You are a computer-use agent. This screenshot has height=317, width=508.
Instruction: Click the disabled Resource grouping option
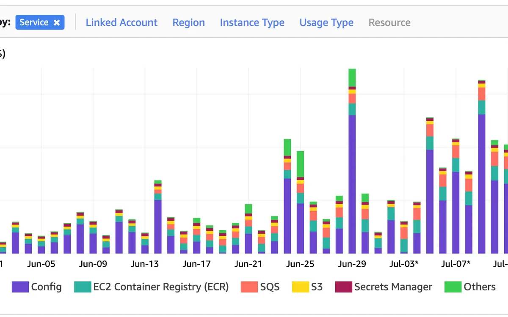(x=389, y=22)
